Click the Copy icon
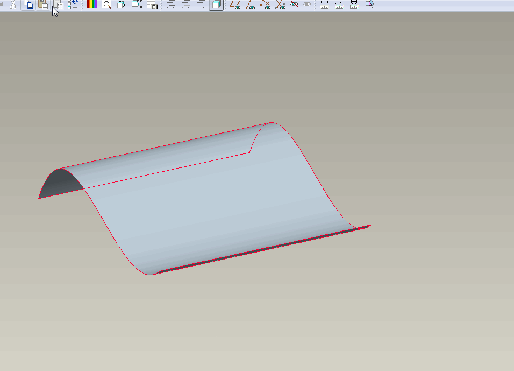This screenshot has height=371, width=514. pos(28,4)
